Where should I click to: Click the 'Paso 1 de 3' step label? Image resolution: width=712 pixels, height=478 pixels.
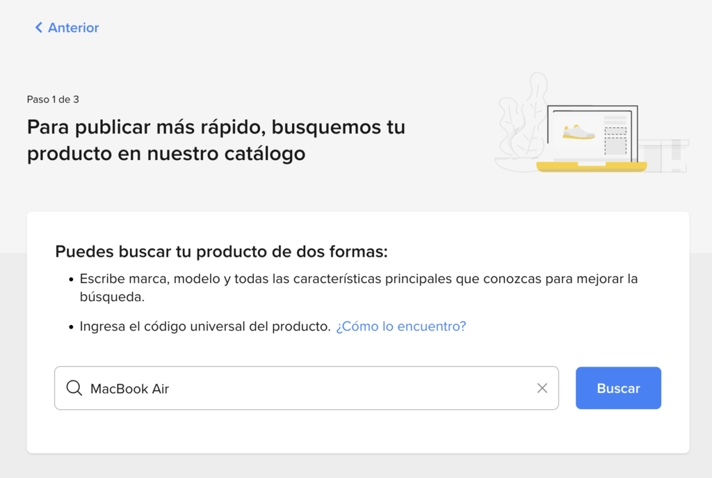click(53, 99)
